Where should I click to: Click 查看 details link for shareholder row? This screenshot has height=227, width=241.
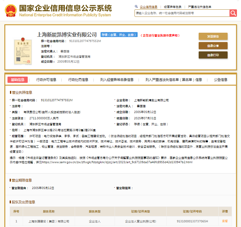click(x=224, y=221)
